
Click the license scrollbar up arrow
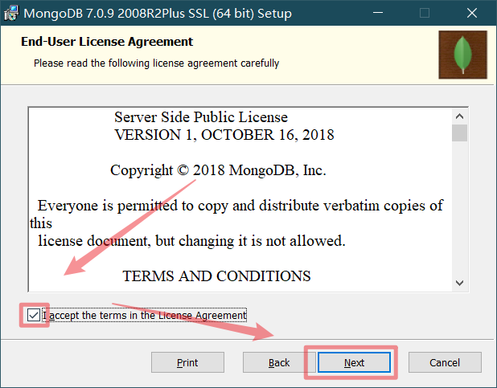(459, 116)
